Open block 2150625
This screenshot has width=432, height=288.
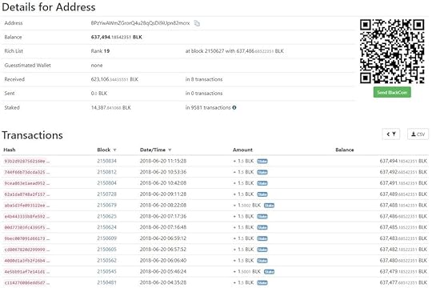[106, 216]
